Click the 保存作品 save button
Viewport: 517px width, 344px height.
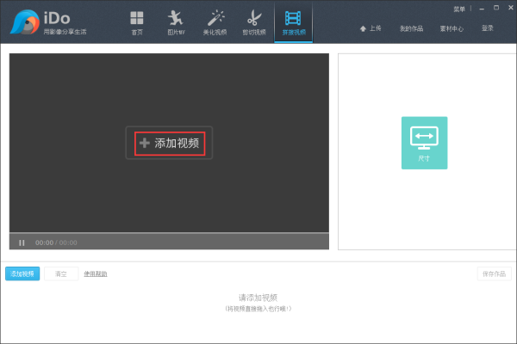pos(494,273)
